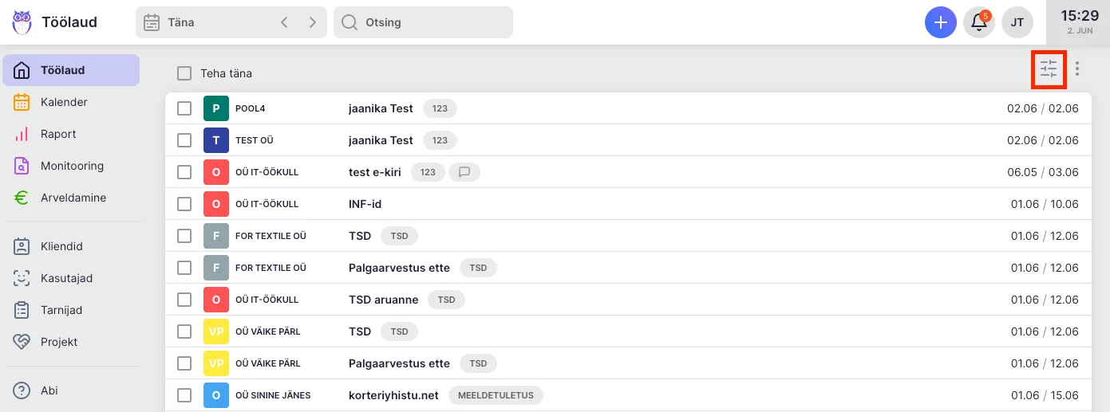Click the owl logo icon
Viewport: 1110px width, 412px height.
click(x=22, y=22)
